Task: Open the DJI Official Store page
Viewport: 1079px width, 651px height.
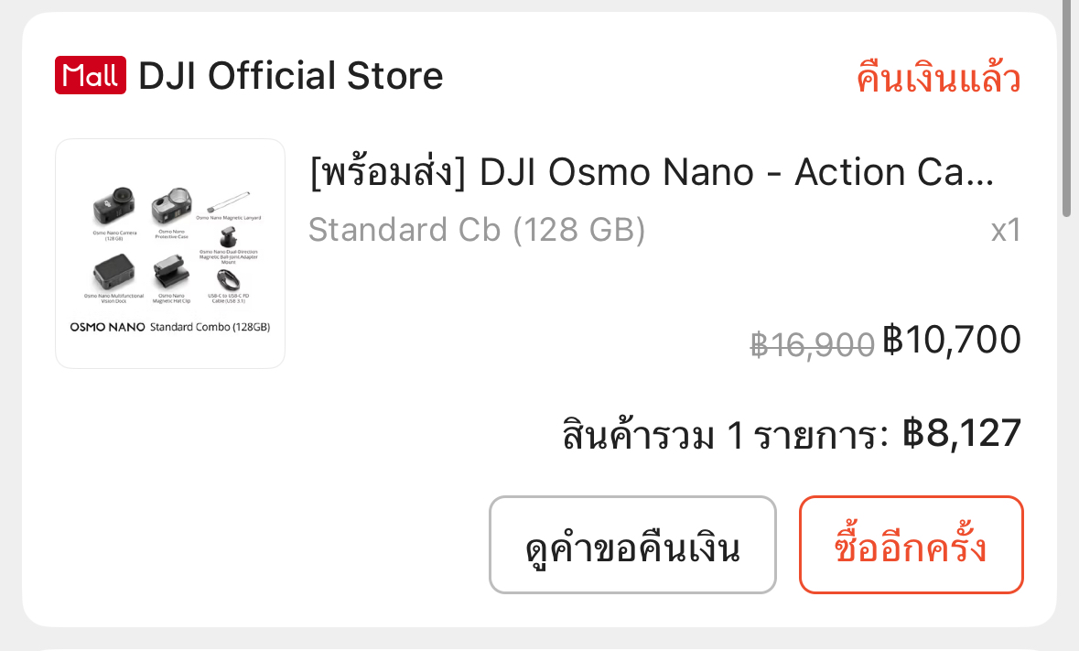Action: [x=290, y=75]
